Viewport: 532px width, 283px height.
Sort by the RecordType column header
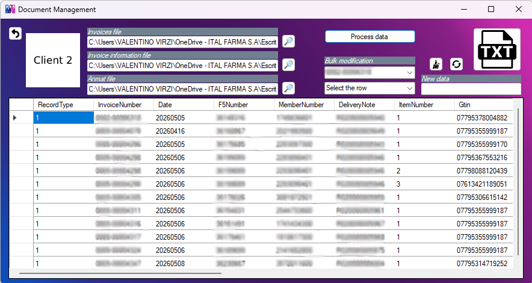click(x=63, y=105)
